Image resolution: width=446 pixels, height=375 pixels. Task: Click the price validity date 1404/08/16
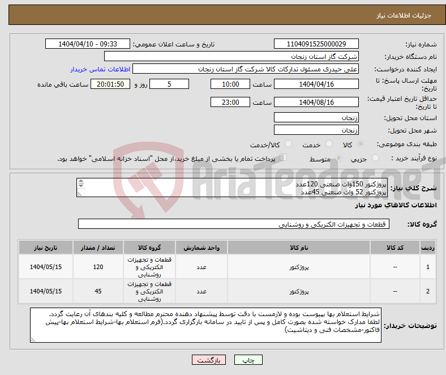316,102
